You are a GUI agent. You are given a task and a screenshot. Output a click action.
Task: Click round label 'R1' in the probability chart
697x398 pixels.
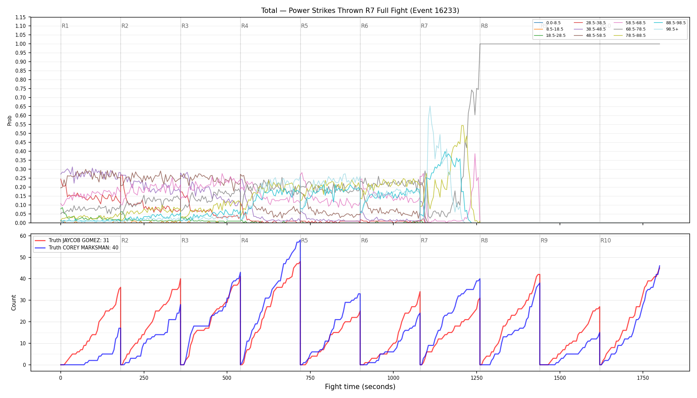pos(65,26)
